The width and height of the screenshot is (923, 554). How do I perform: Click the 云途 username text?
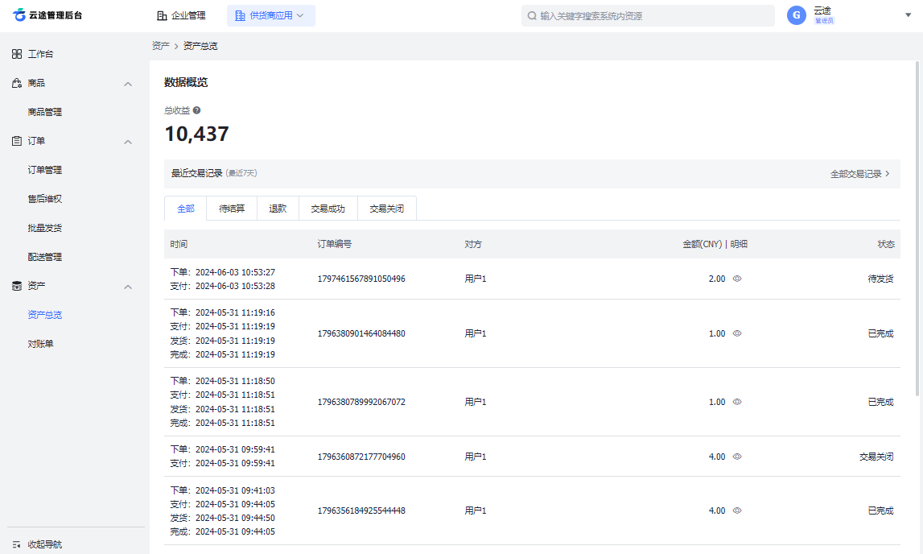click(822, 10)
